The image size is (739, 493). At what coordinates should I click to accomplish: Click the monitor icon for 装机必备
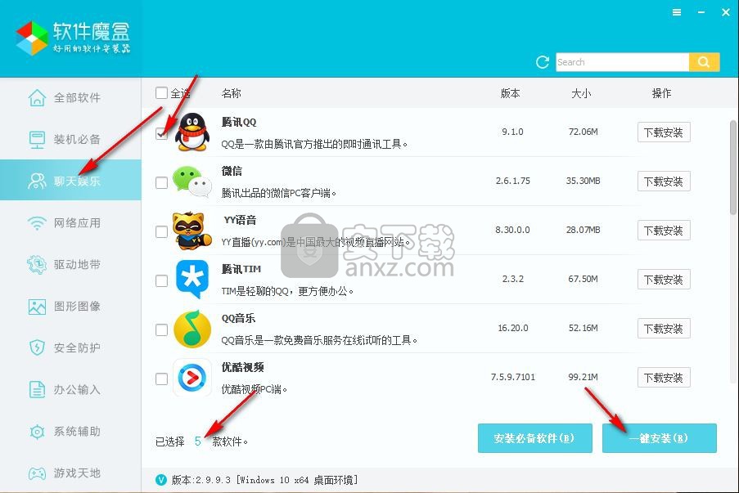pos(37,139)
